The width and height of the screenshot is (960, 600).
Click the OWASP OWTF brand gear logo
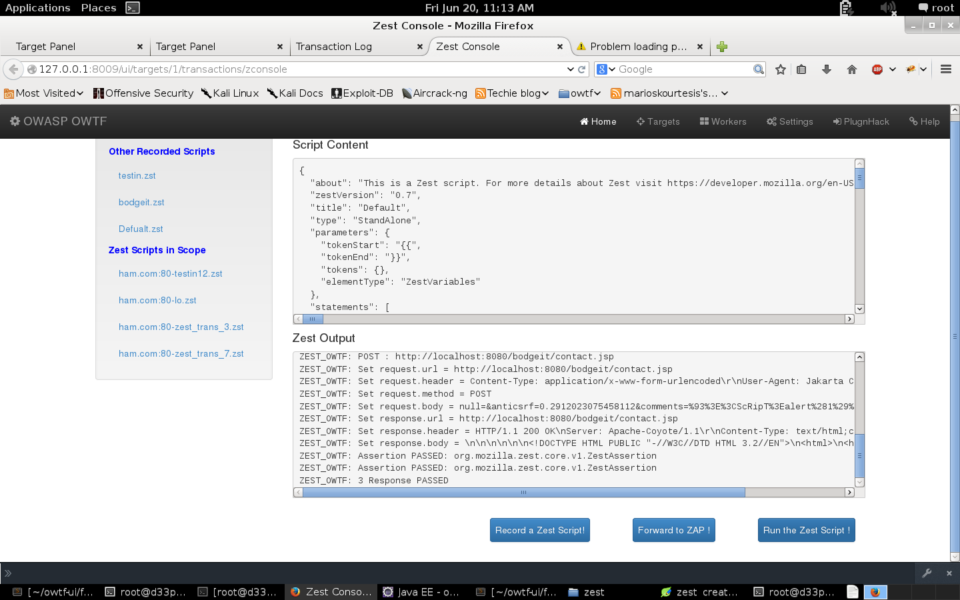coord(15,121)
